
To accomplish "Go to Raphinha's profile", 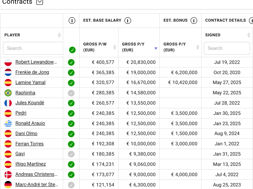I will [25, 93].
